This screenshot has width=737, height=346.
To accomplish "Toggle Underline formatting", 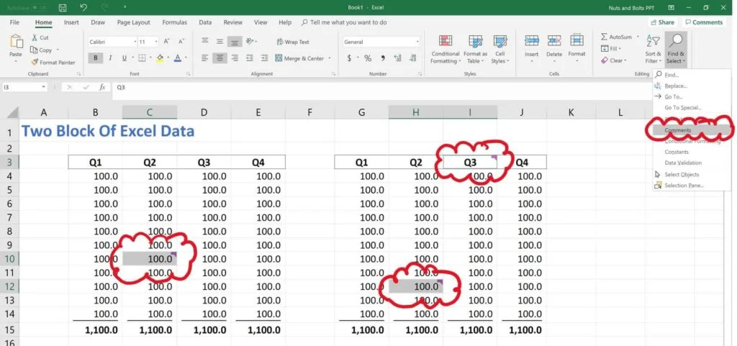I will [x=125, y=58].
